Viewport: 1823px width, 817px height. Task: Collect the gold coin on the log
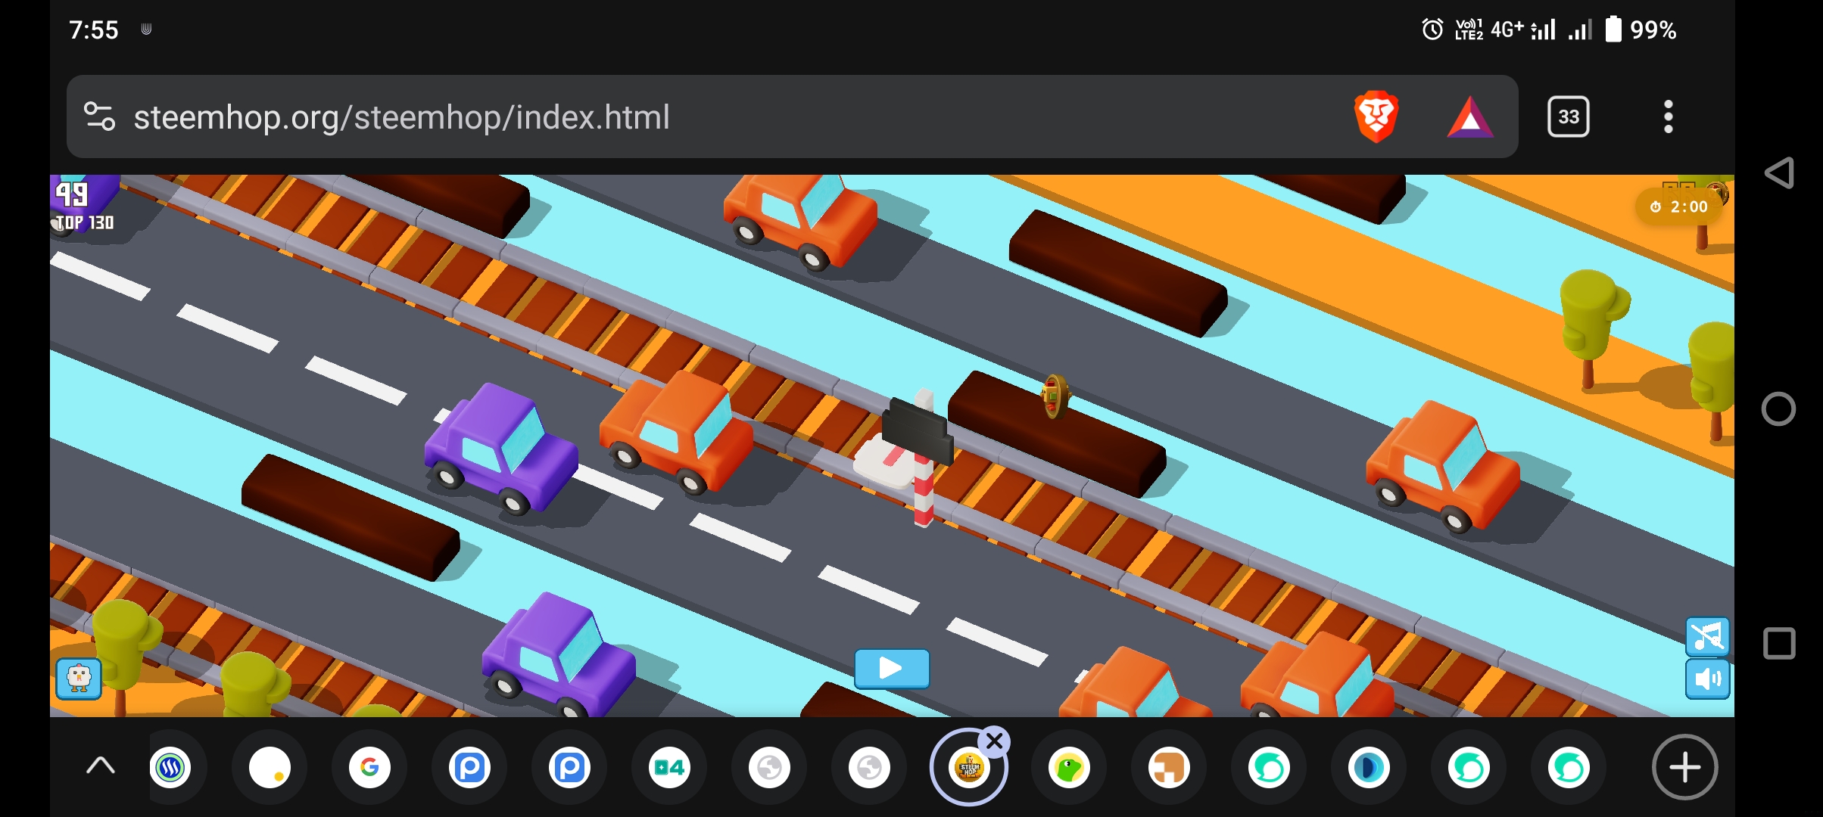click(x=1054, y=396)
